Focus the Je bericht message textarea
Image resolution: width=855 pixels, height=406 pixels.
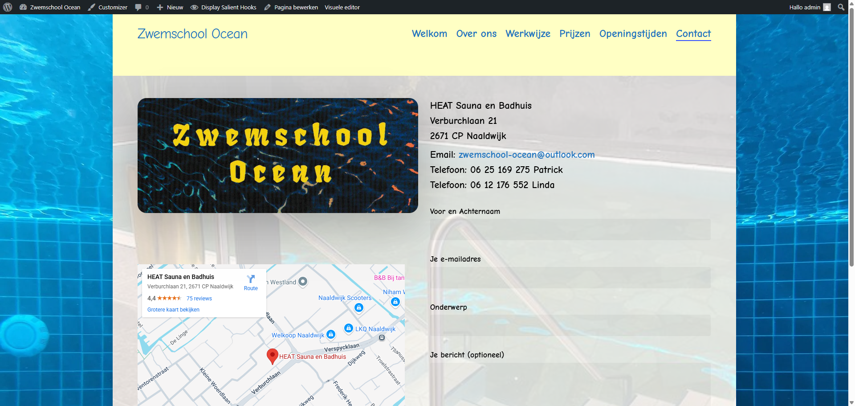tap(570, 384)
